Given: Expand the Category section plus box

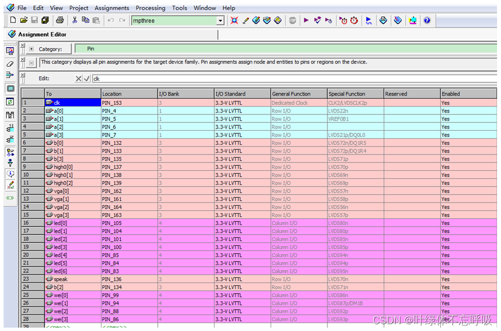Looking at the screenshot, I should [31, 49].
